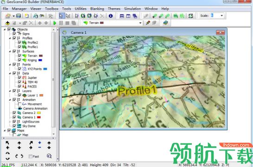
Task: Open the Scale dropdown arrow
Action: tap(221, 16)
